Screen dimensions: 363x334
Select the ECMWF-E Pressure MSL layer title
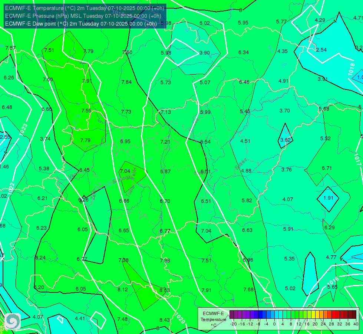point(83,16)
